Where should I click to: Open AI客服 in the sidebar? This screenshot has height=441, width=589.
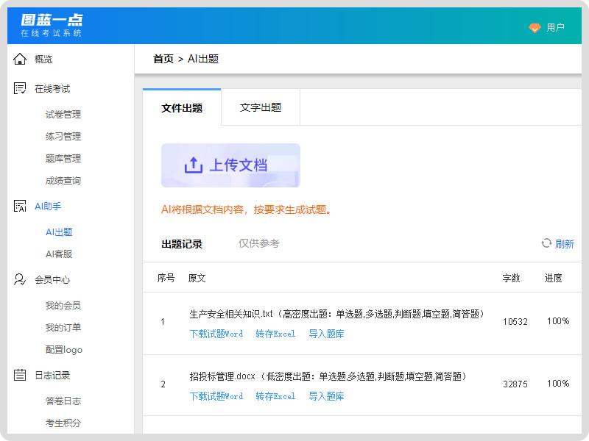(59, 254)
